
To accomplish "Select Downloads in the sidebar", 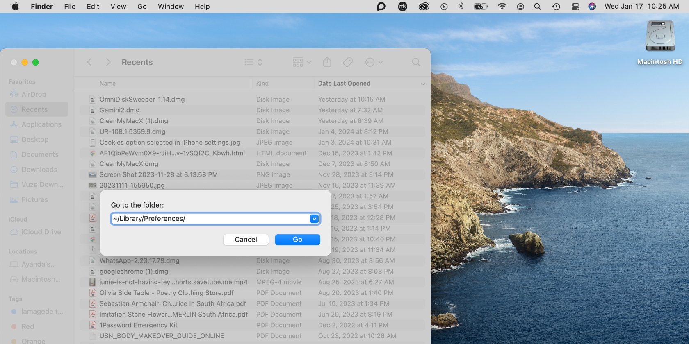I will coord(37,170).
